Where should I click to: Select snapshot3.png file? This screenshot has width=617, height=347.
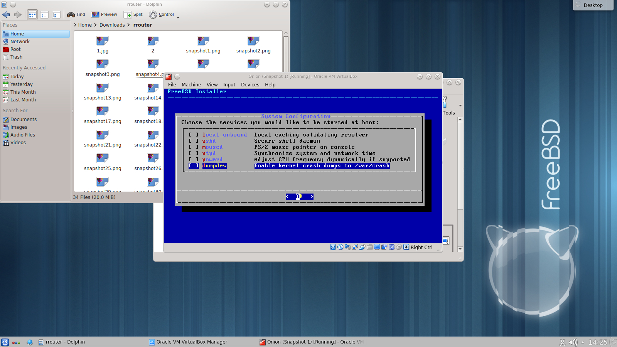[x=103, y=69]
